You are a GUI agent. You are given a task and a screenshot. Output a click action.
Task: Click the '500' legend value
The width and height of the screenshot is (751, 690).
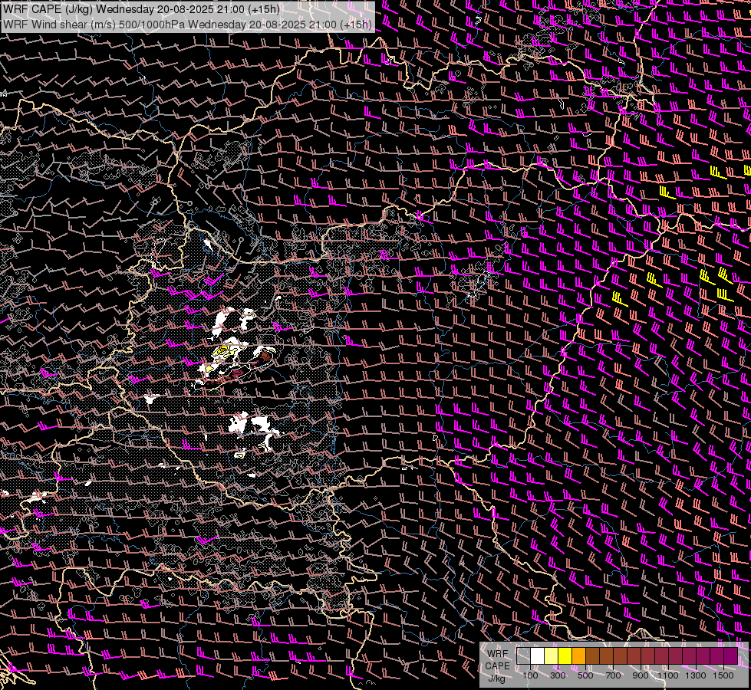pyautogui.click(x=585, y=675)
